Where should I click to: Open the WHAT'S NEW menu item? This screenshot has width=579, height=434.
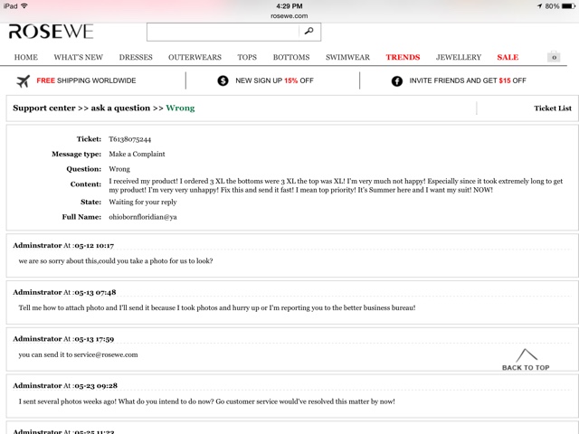[x=79, y=57]
